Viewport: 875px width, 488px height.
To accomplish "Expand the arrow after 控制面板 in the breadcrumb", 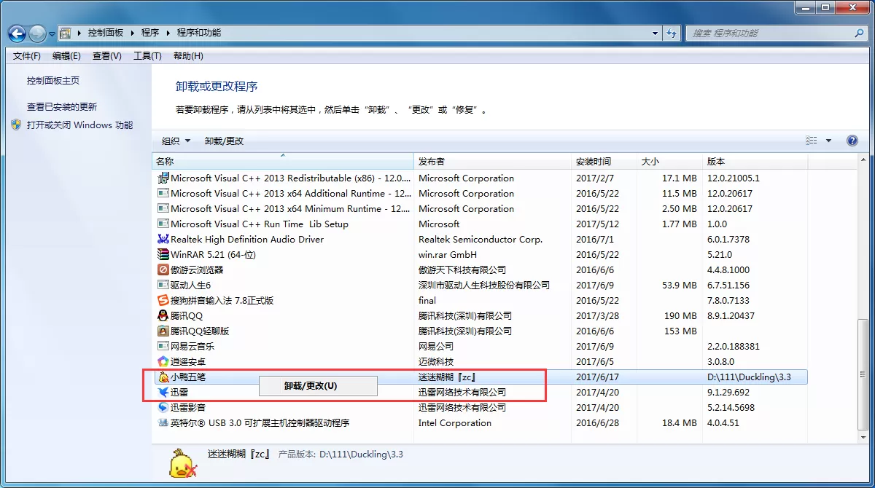I will 132,33.
